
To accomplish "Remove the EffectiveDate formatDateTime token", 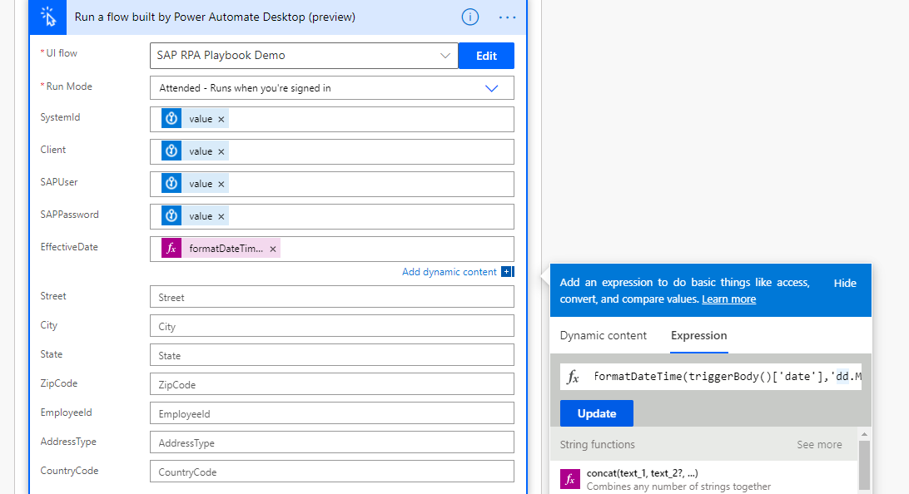I will coord(273,247).
